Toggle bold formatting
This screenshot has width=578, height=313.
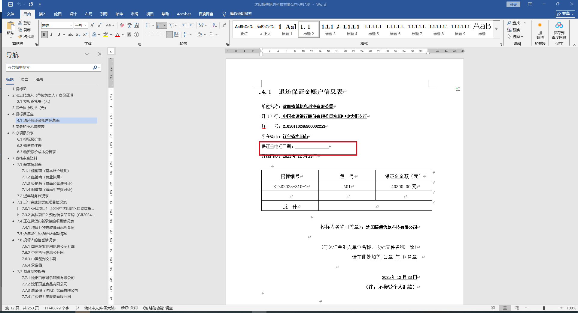click(x=44, y=34)
